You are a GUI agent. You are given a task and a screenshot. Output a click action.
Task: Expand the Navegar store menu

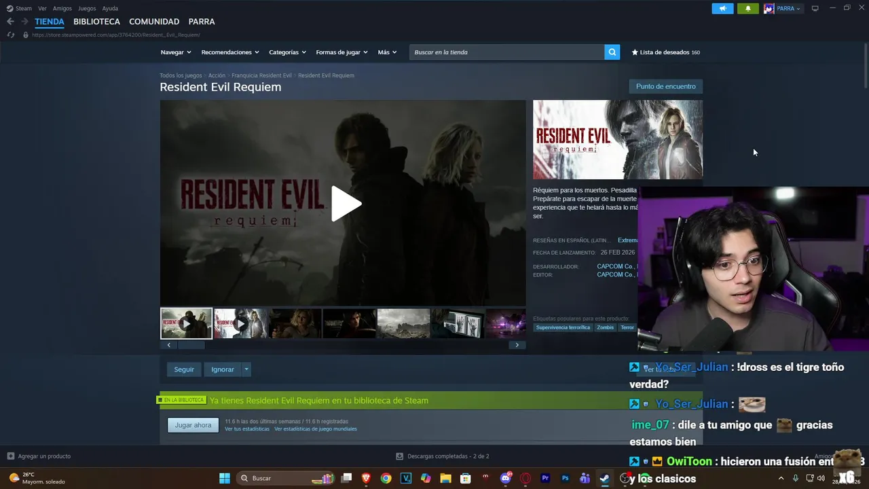[176, 52]
